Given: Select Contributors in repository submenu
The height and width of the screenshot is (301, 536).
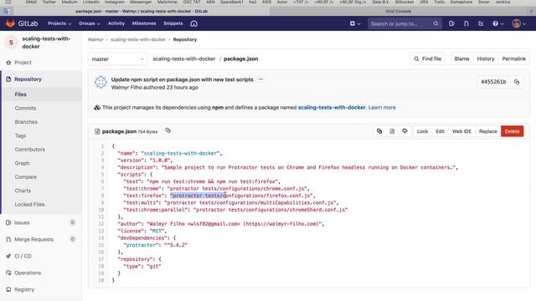Looking at the screenshot, I should click(30, 150).
